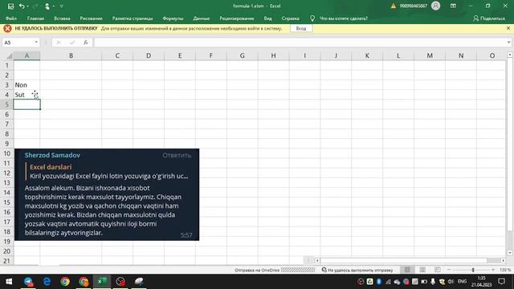Click the 130% zoom level
Image resolution: width=514 pixels, height=289 pixels.
click(505, 270)
